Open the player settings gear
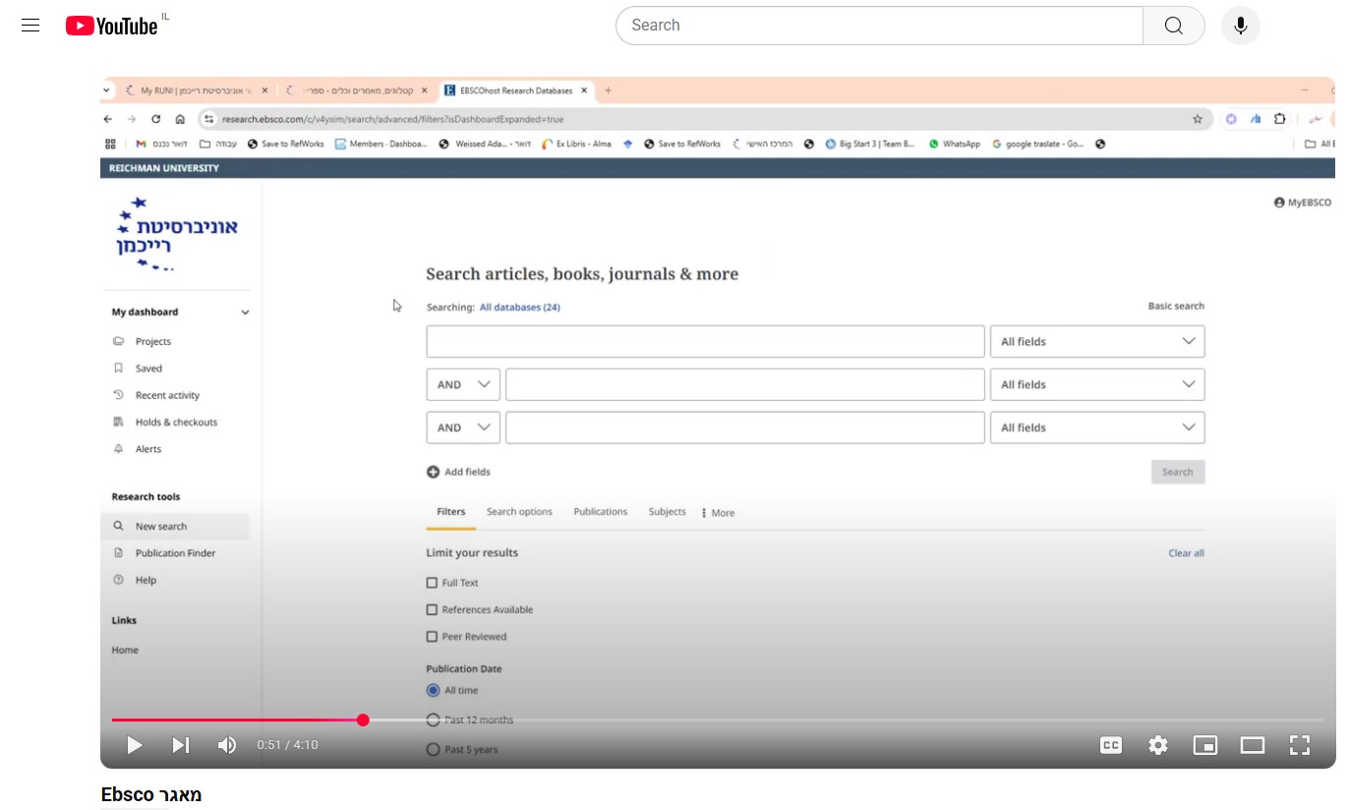Viewport: 1349px width, 810px height. [x=1158, y=745]
